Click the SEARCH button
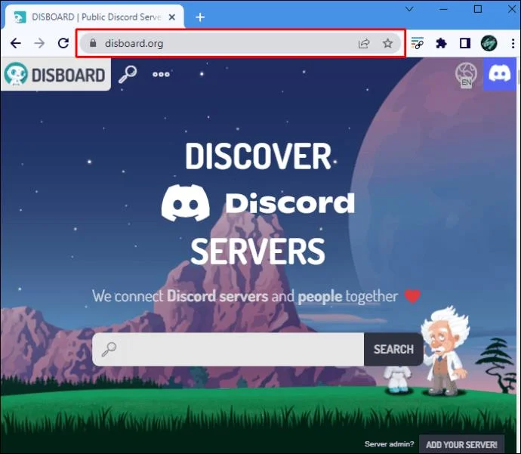Viewport: 521px width, 454px height. tap(393, 350)
